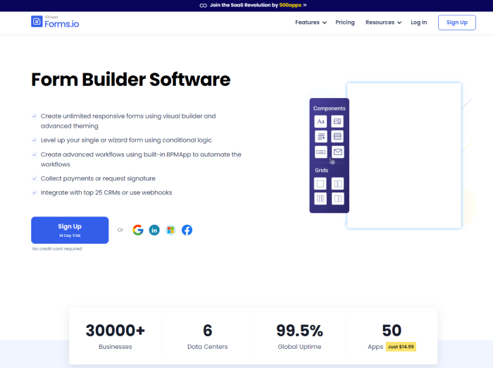493x368 pixels.
Task: Click the Forms.io logo
Action: click(x=54, y=22)
